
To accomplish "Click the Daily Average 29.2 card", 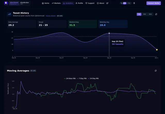I will tap(21, 24).
